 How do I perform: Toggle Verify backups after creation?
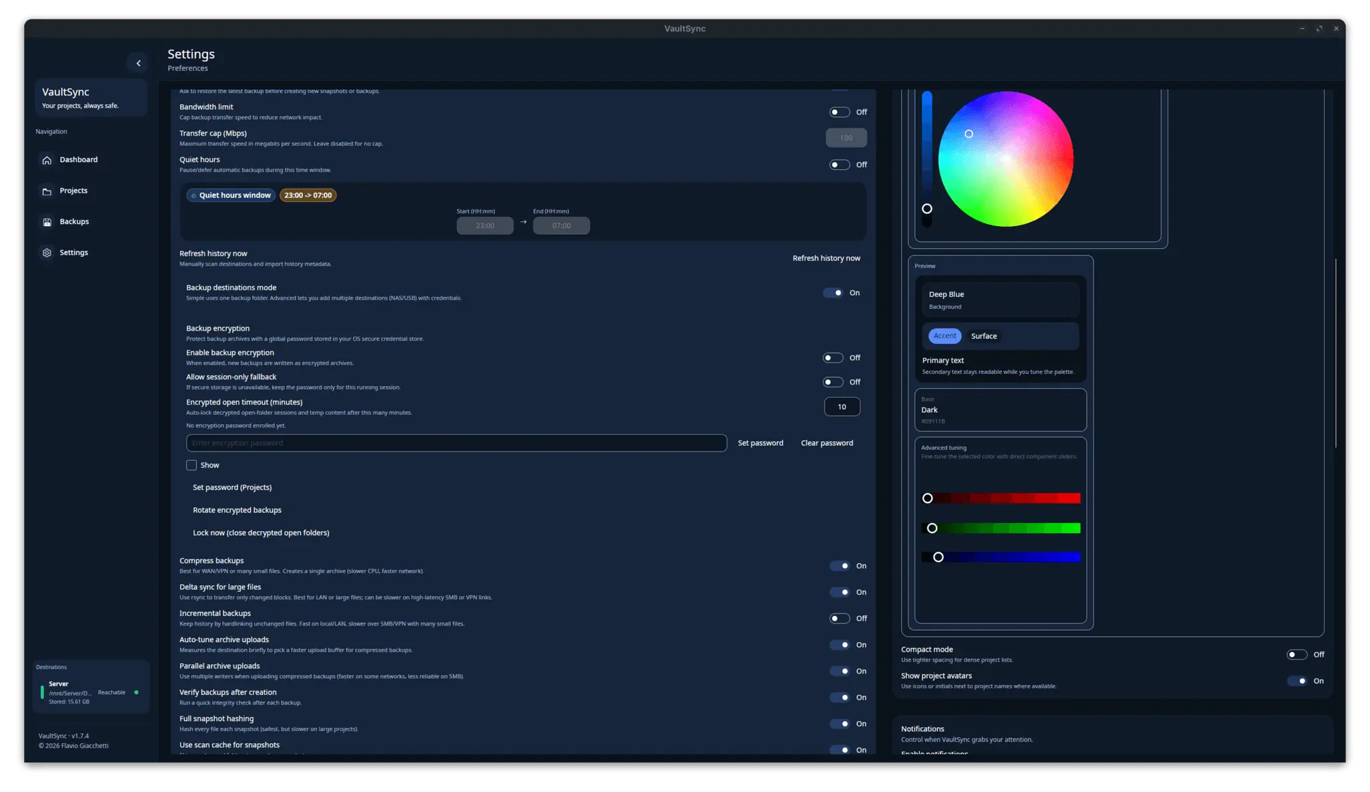[840, 697]
